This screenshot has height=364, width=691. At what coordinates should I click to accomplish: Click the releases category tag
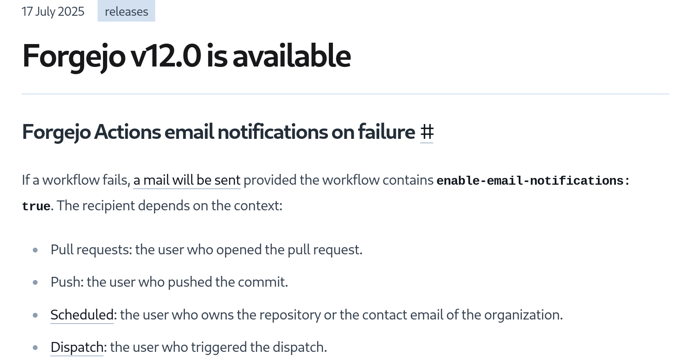[x=126, y=11]
